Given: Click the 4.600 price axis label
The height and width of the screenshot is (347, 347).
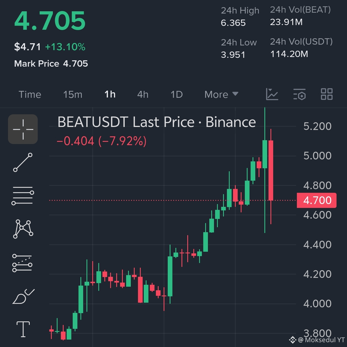Looking at the screenshot, I should click(x=318, y=215).
